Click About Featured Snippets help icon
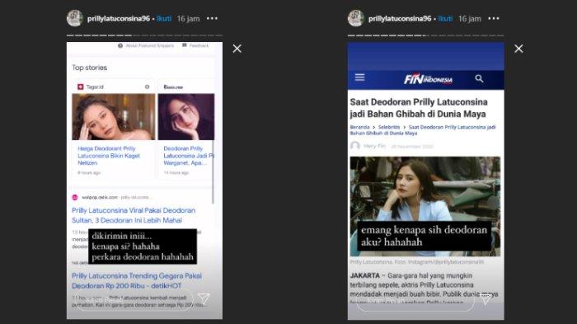Screen dimensions: 577x324 point(120,45)
